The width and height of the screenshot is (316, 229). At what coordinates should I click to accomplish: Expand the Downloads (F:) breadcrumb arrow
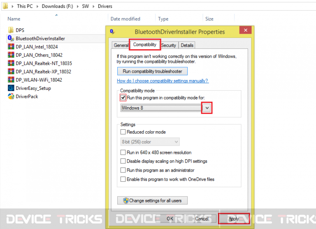(78, 6)
